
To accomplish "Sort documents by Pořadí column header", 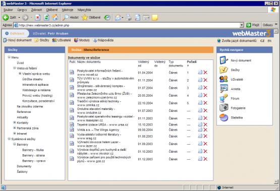I will [x=192, y=62].
